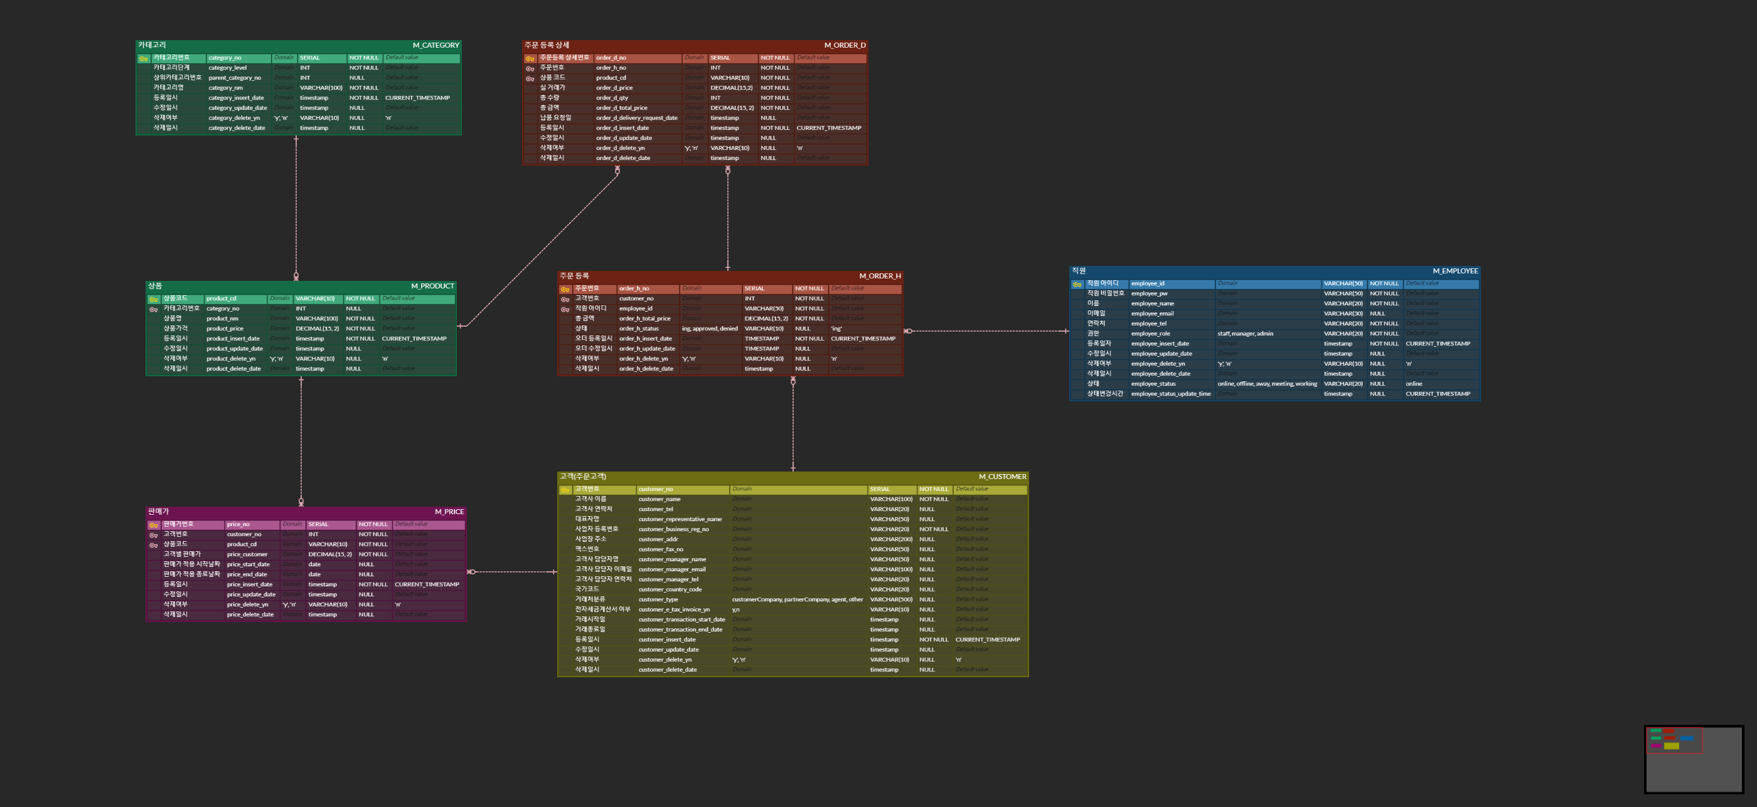Toggle NULL on the employee_email column

point(1377,314)
